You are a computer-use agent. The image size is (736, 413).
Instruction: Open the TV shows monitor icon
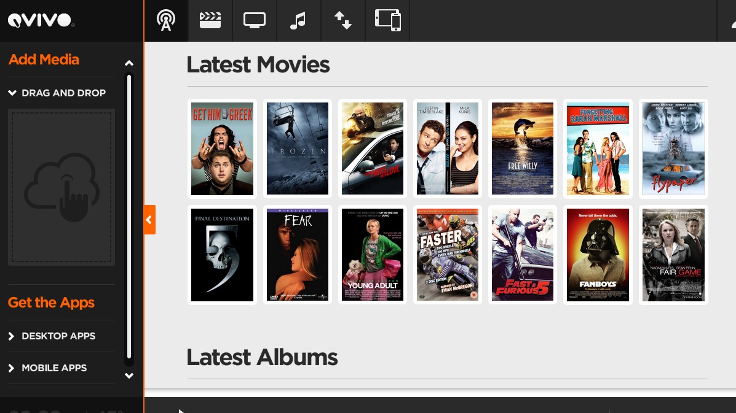pos(255,21)
